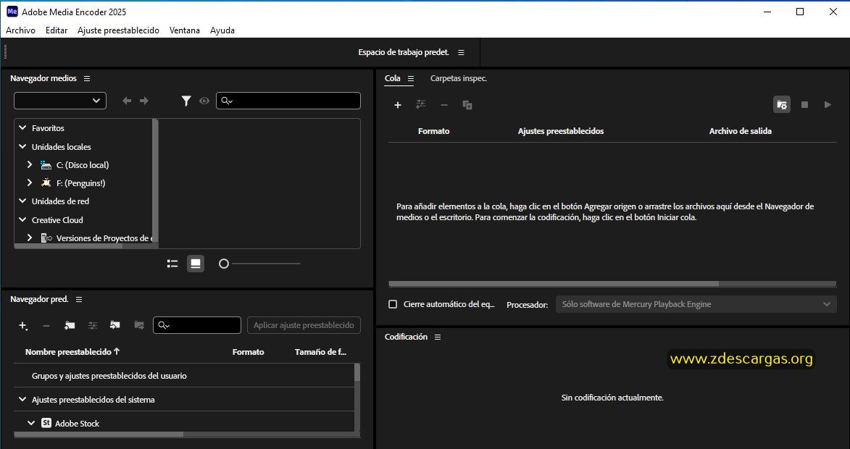This screenshot has height=449, width=850.
Task: Delete preset with minus icon in Navegador pred.
Action: coord(46,325)
